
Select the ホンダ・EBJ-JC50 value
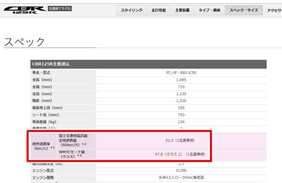pyautogui.click(x=181, y=73)
